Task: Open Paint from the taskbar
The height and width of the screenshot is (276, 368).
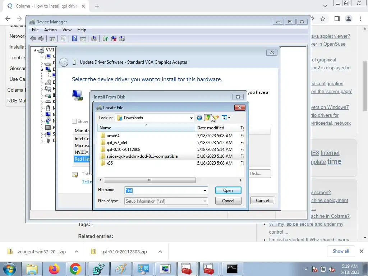Action: pos(121,269)
